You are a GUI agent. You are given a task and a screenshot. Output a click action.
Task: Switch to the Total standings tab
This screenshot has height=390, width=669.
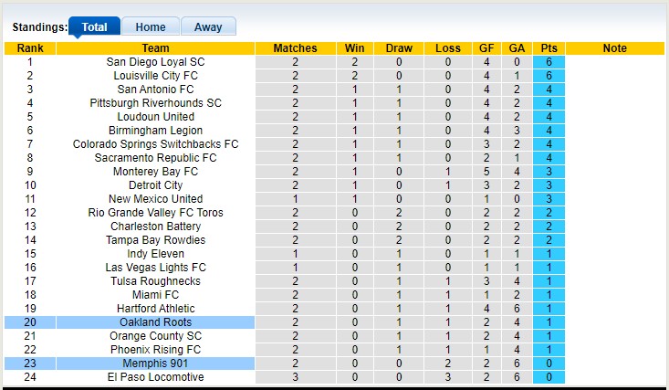pyautogui.click(x=94, y=26)
